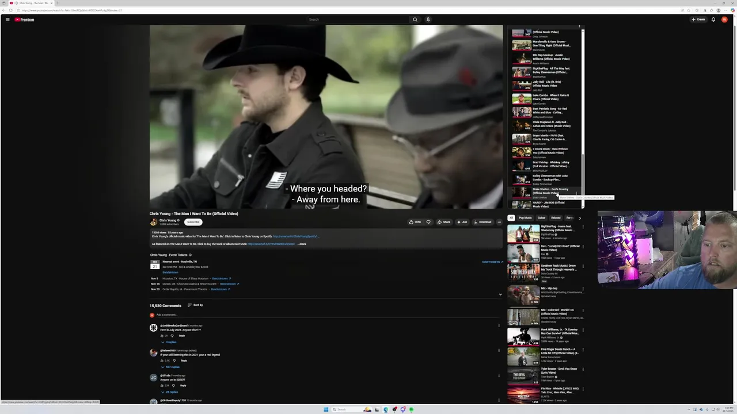Viewport: 737px width, 414px height.
Task: Share this video
Action: click(x=444, y=222)
